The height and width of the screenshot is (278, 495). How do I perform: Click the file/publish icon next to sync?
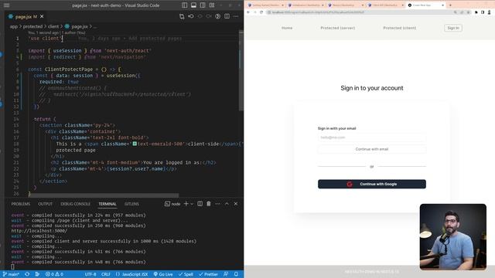tap(37, 274)
